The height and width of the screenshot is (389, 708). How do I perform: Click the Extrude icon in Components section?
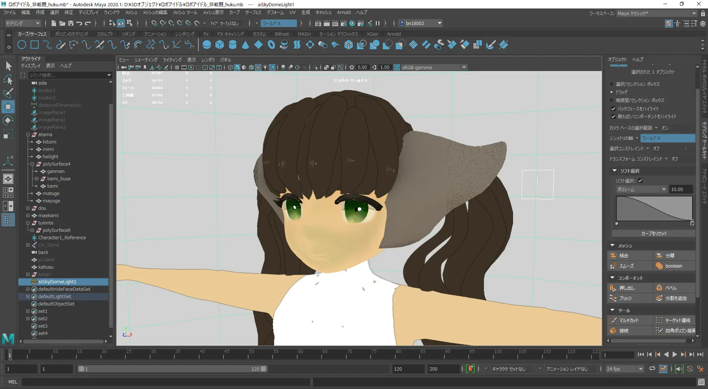click(613, 288)
